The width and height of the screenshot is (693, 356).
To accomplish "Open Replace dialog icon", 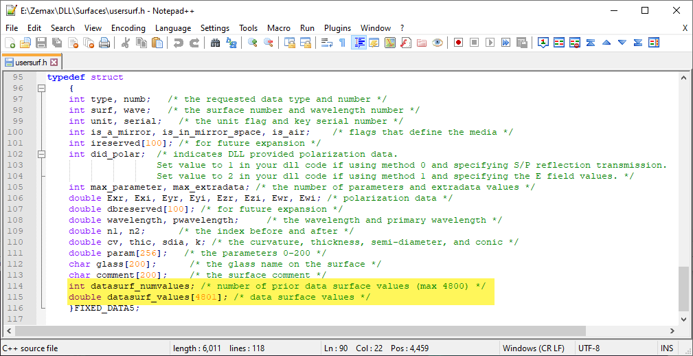I will 231,43.
